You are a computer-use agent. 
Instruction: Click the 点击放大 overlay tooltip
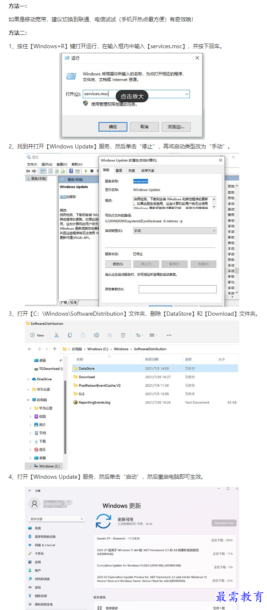[132, 96]
